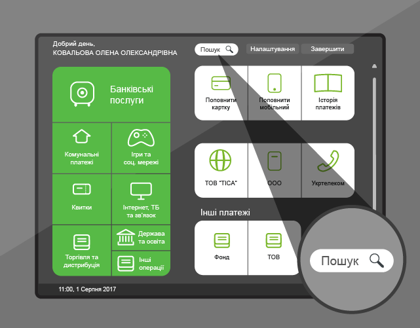
Task: Click the date 11:00, 1 Серпня 2017
Action: coord(87,289)
